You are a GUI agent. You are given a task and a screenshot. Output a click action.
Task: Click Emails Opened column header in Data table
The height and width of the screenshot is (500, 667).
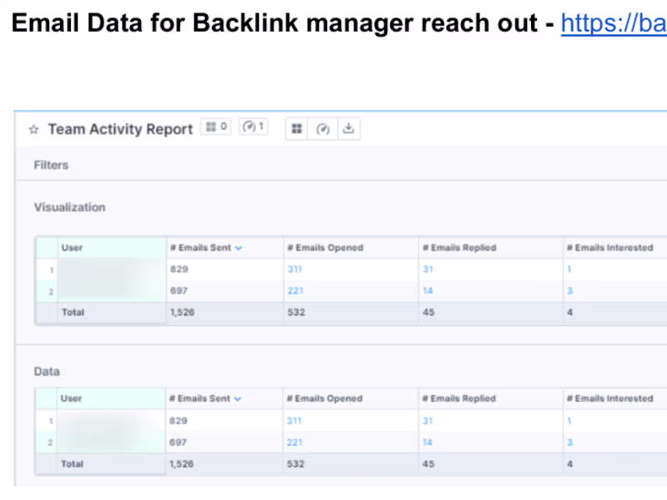click(324, 399)
